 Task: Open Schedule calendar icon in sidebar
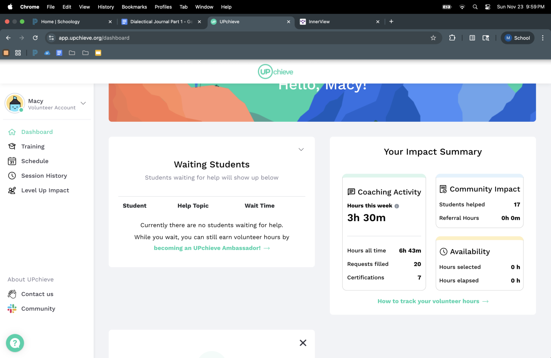tap(12, 161)
